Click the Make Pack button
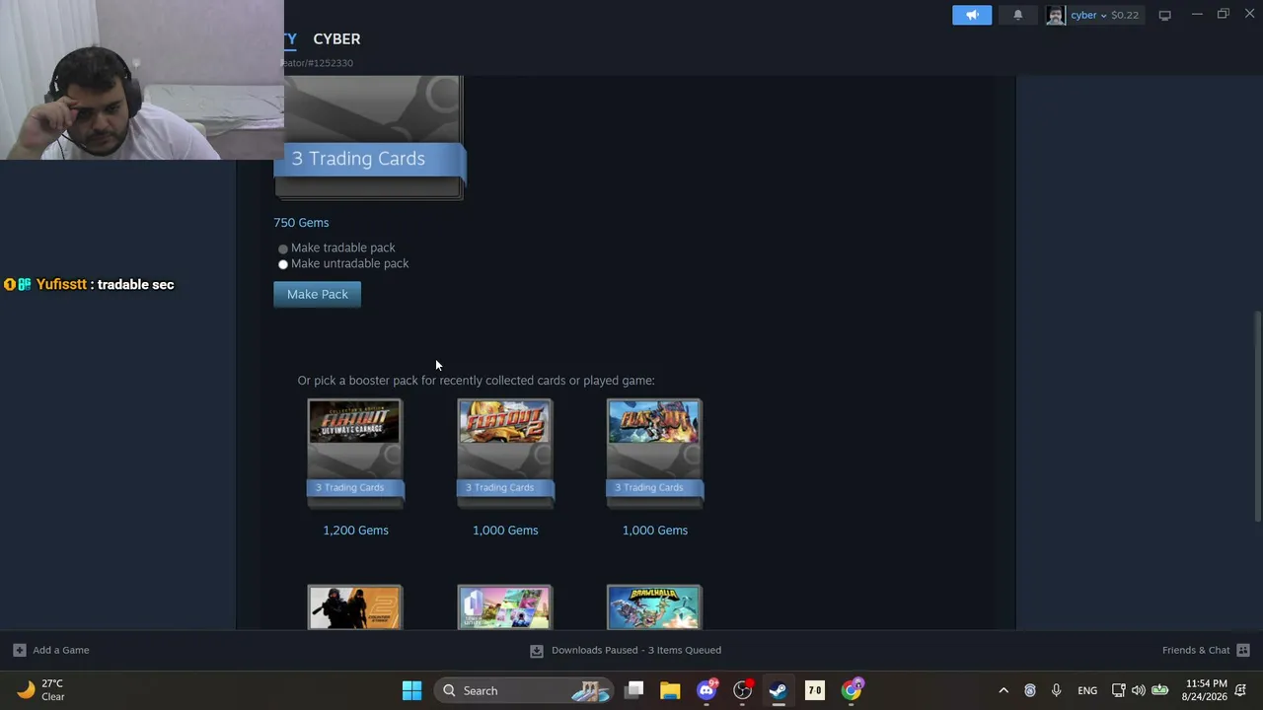Image resolution: width=1263 pixels, height=710 pixels. pos(318,294)
